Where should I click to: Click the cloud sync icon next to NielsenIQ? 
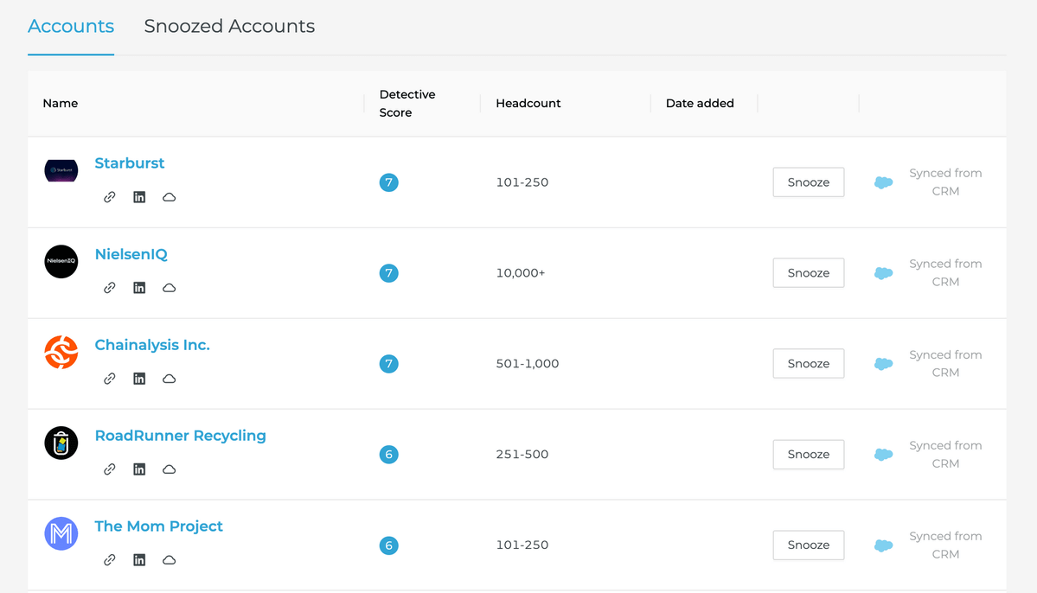[883, 273]
